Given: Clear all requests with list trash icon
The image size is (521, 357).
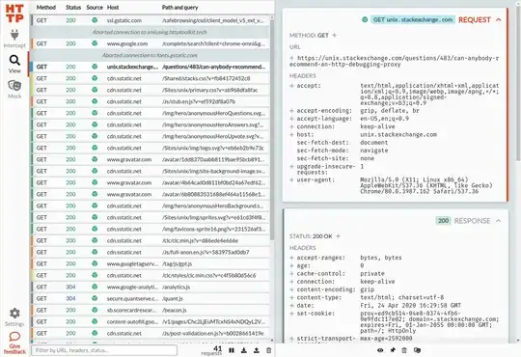Looking at the screenshot, I should pyautogui.click(x=269, y=350).
